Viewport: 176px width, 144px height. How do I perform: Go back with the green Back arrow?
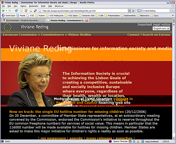click(3, 11)
